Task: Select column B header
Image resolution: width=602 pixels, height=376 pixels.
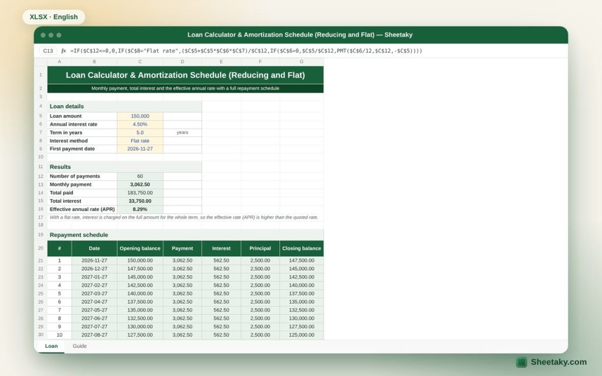Action: 95,62
